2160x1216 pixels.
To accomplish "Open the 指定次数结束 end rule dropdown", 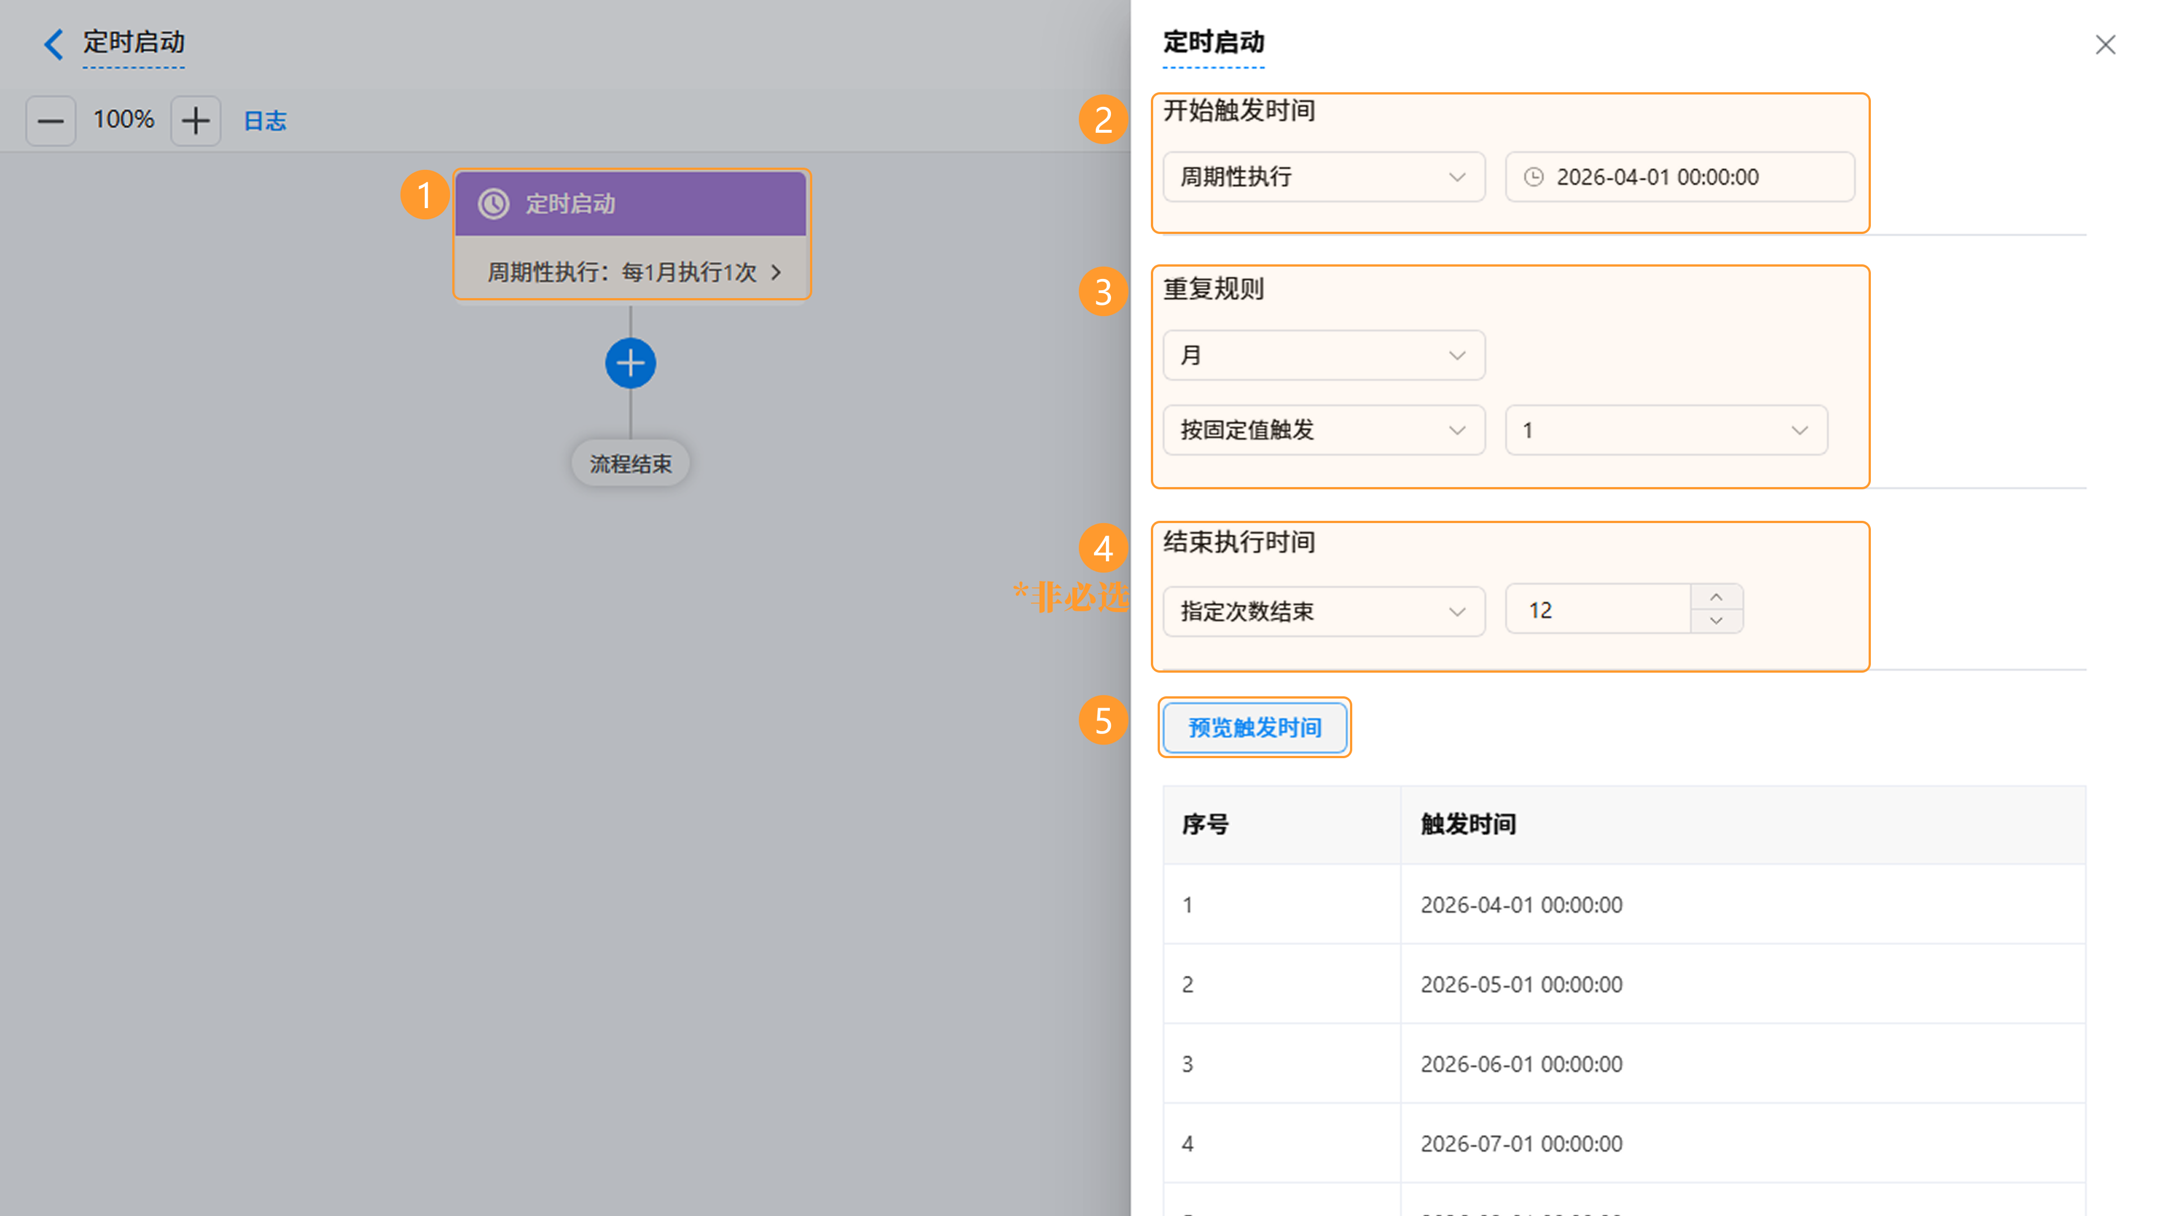I will (1324, 611).
